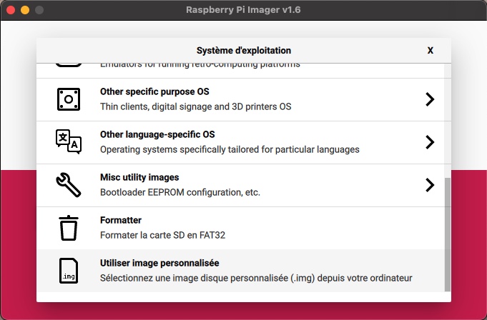Click 'Thin clients, digital signage and 3D printers OS'
This screenshot has height=320, width=487.
coord(196,106)
